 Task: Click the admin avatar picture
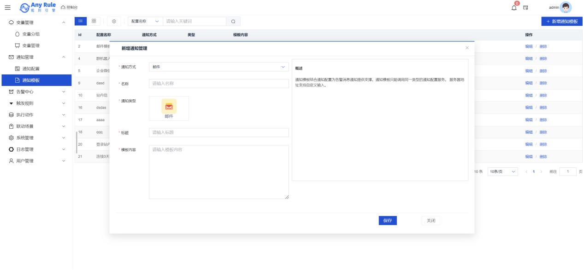tap(566, 7)
